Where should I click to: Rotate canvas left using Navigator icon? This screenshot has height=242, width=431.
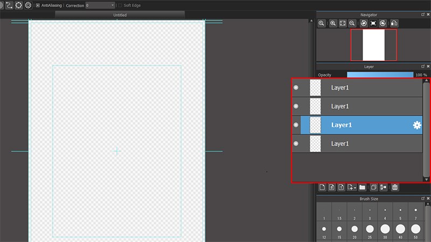click(363, 24)
